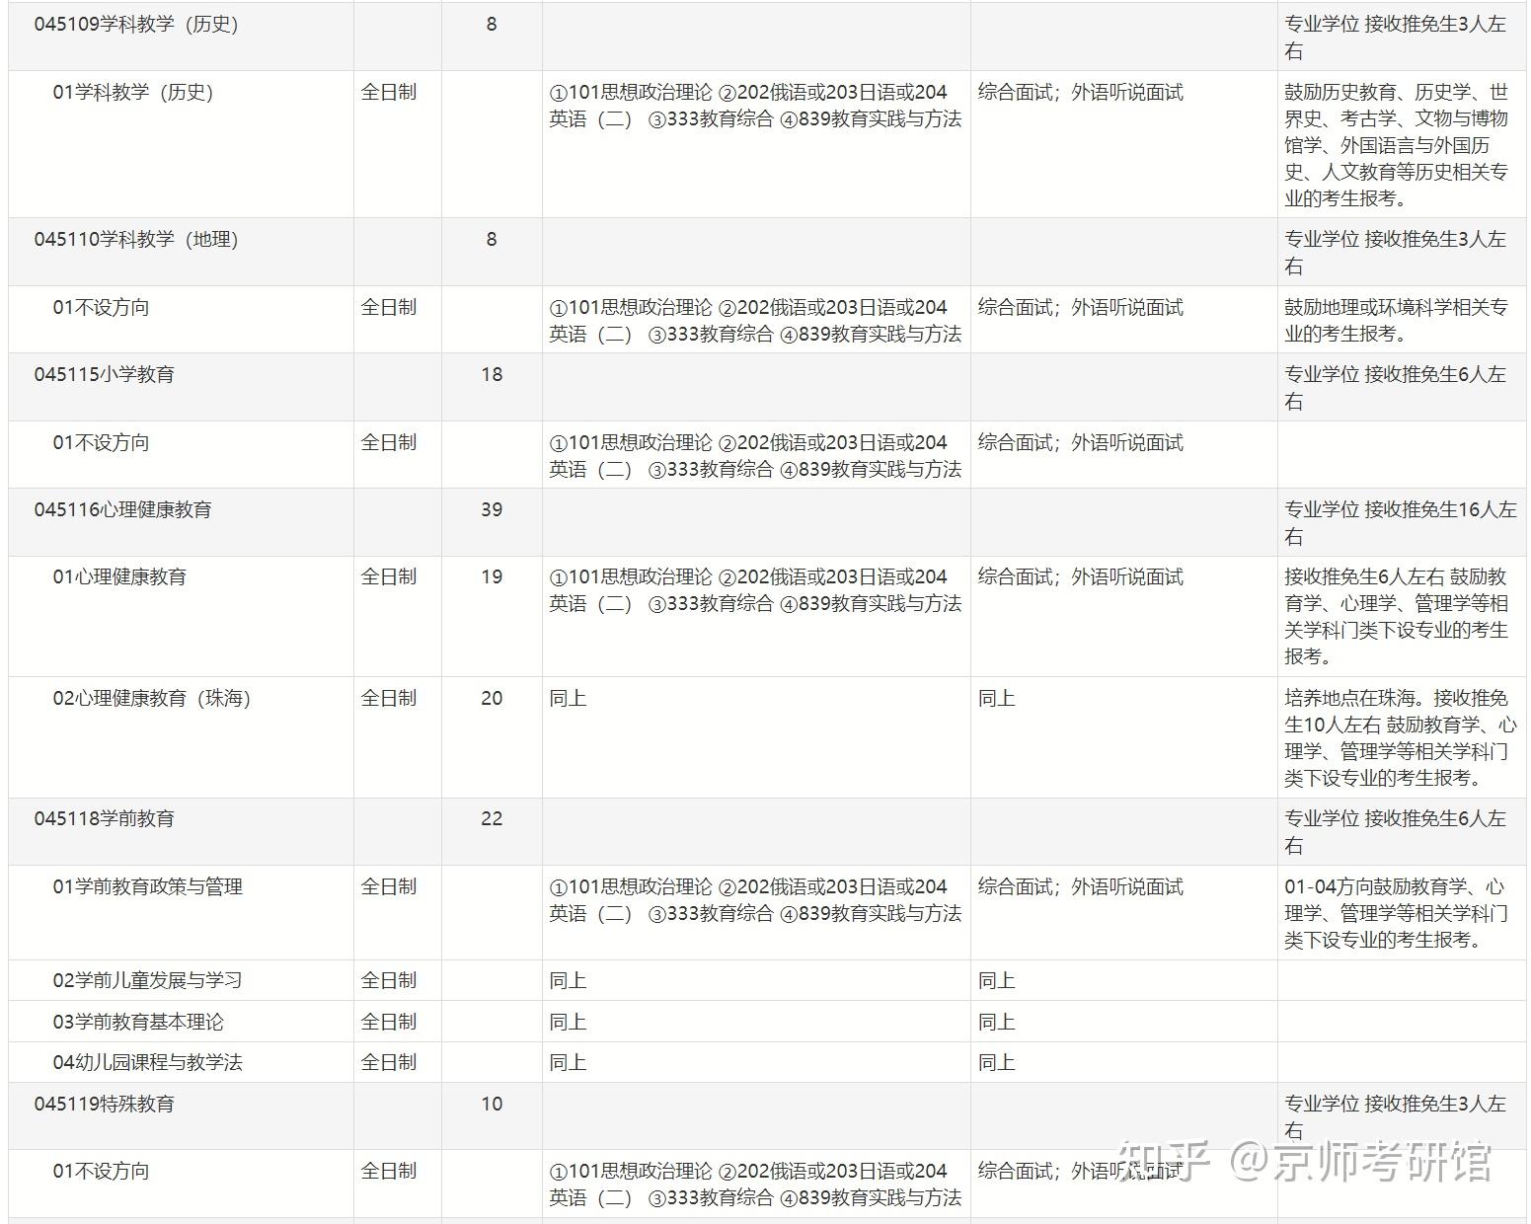Click enrollment number 22 for 学前教育
The image size is (1531, 1224).
click(492, 819)
